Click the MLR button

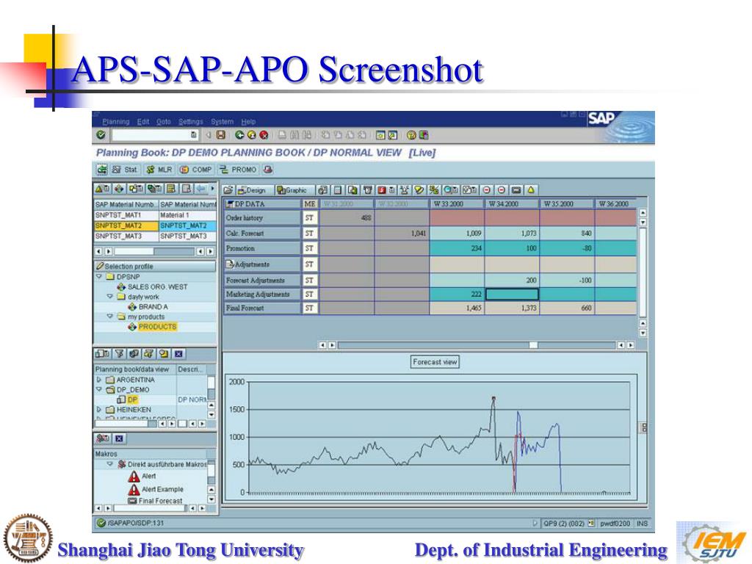click(x=159, y=170)
